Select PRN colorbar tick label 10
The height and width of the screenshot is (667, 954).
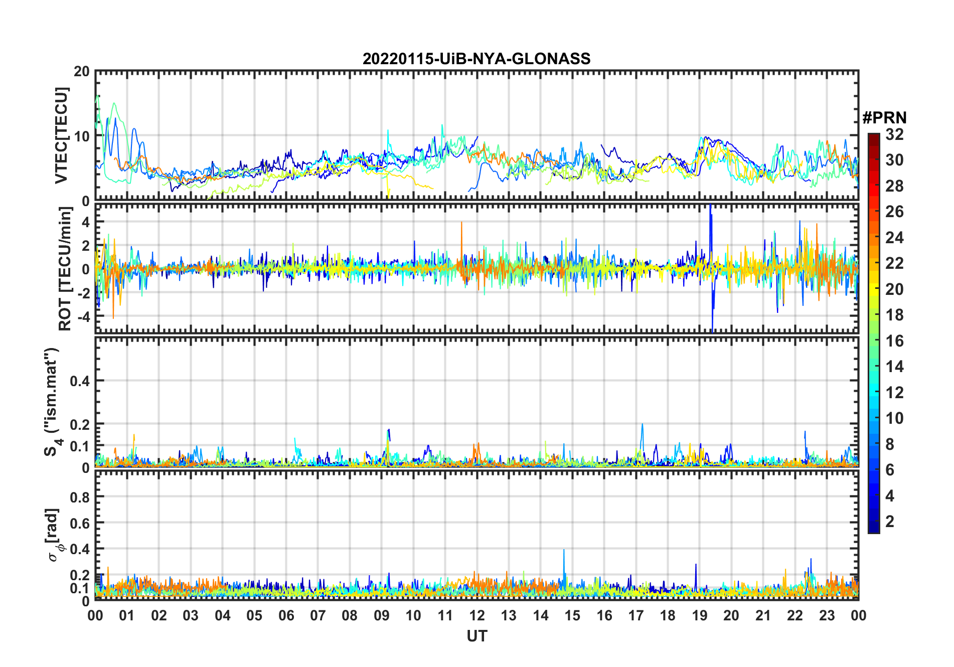[x=894, y=418]
